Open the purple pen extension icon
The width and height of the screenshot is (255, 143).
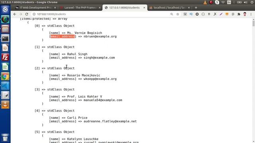point(221,14)
